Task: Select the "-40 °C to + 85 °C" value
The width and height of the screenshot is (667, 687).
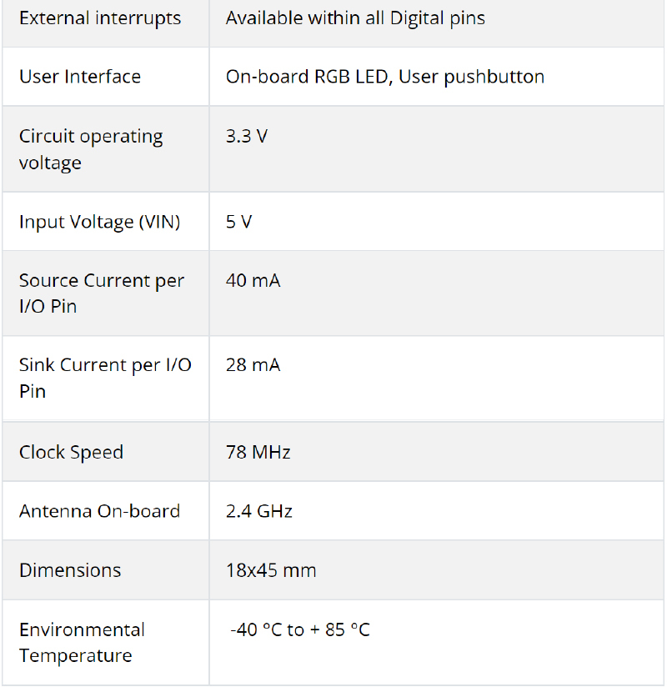Action: (x=299, y=629)
